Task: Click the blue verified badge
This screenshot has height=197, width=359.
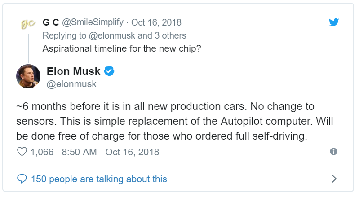Action: click(110, 71)
